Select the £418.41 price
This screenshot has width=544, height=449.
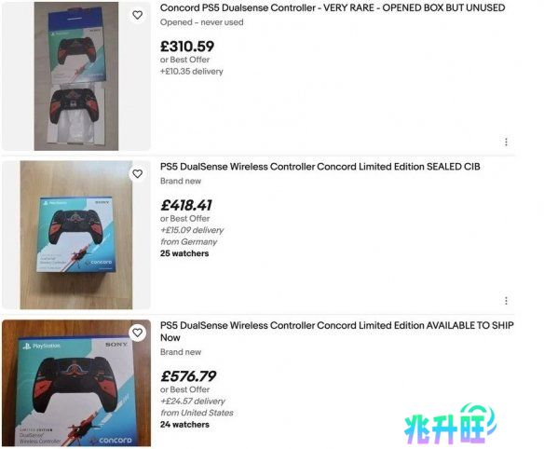click(x=186, y=205)
